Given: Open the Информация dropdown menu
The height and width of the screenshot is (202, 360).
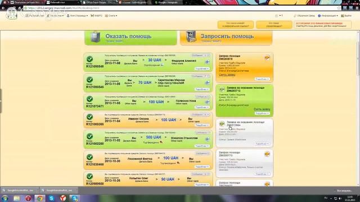Looking at the screenshot, I should [x=328, y=16].
